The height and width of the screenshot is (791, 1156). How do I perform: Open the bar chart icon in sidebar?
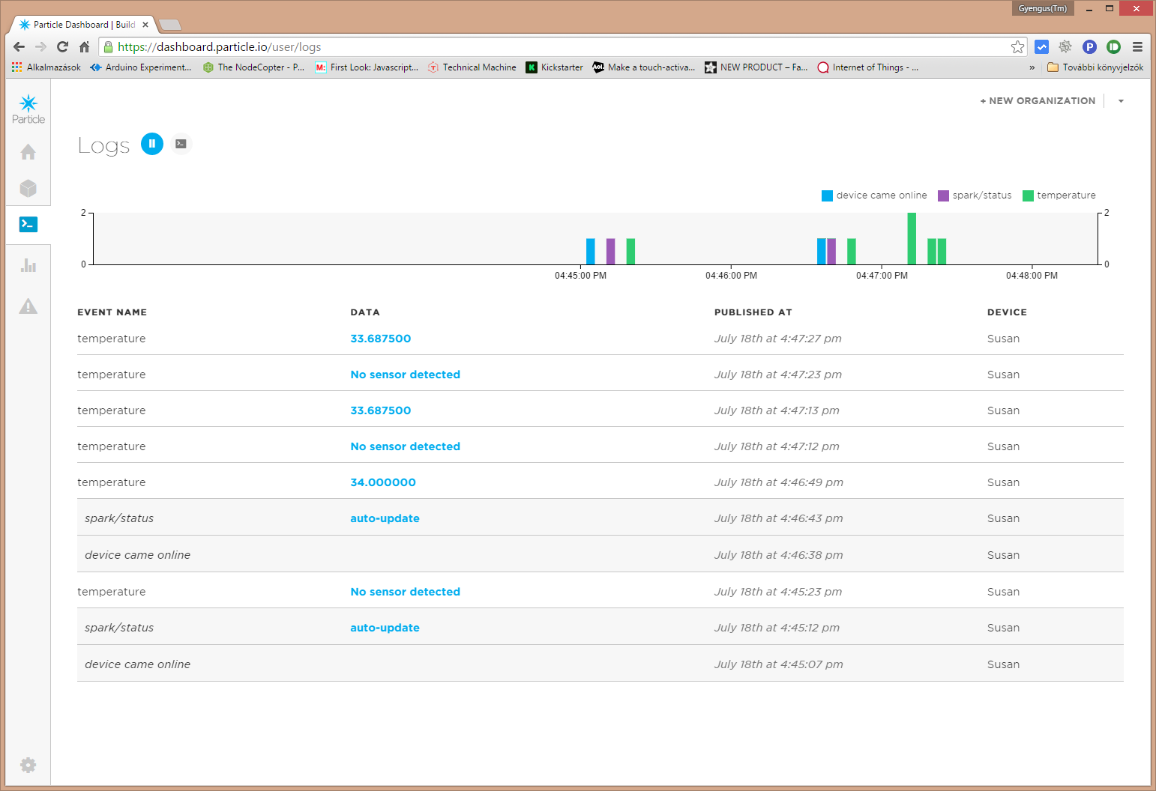click(28, 265)
